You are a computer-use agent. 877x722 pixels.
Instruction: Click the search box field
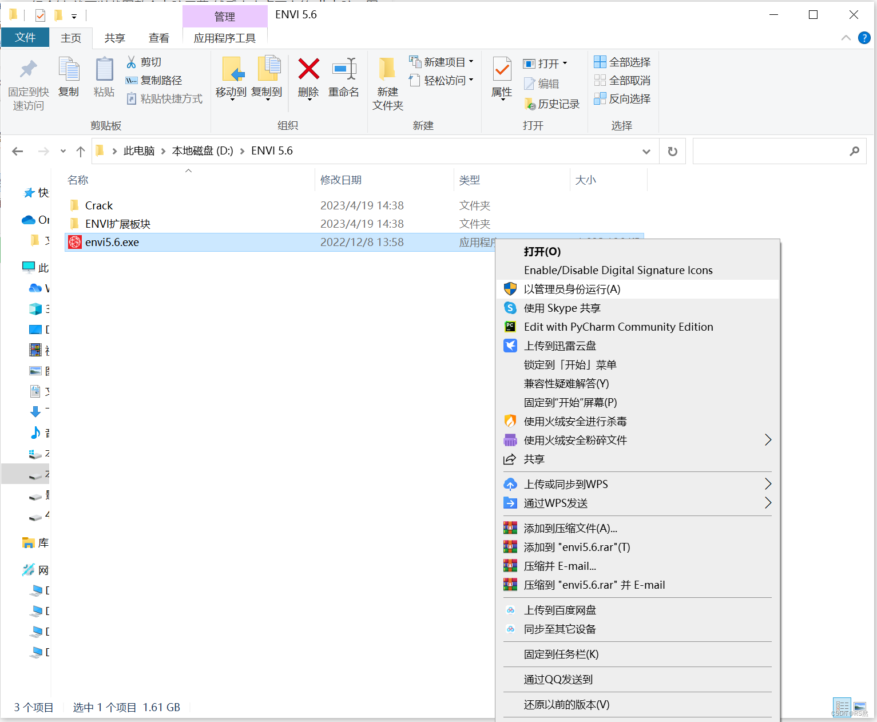(779, 151)
